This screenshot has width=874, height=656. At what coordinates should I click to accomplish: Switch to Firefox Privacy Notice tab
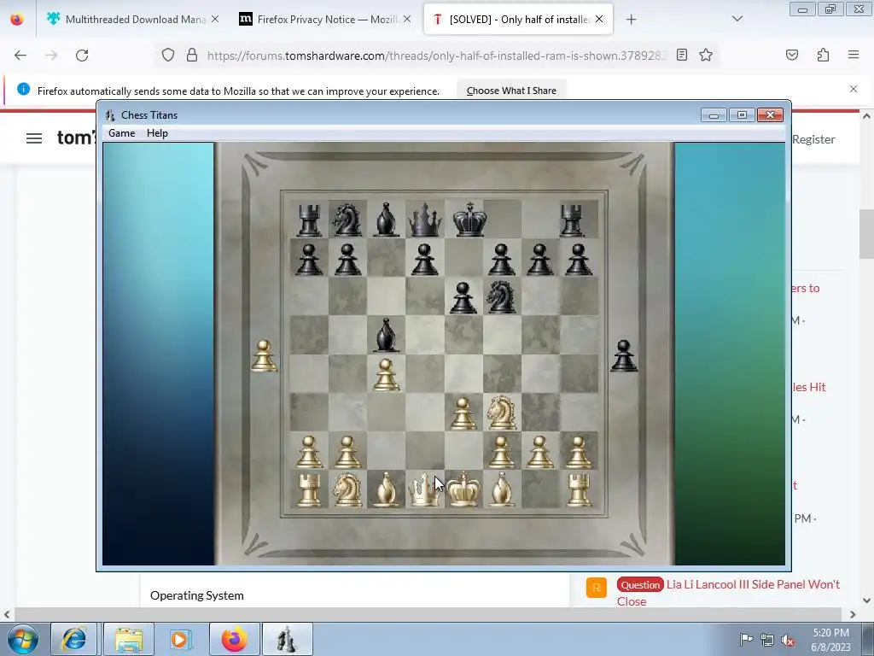[x=327, y=20]
